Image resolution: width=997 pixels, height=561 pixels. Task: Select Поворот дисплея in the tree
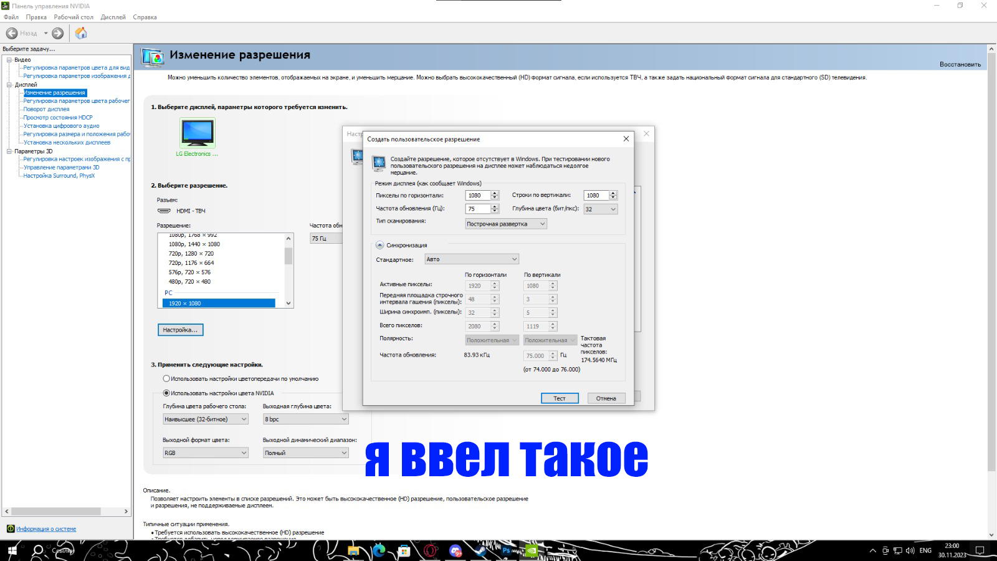pyautogui.click(x=46, y=109)
